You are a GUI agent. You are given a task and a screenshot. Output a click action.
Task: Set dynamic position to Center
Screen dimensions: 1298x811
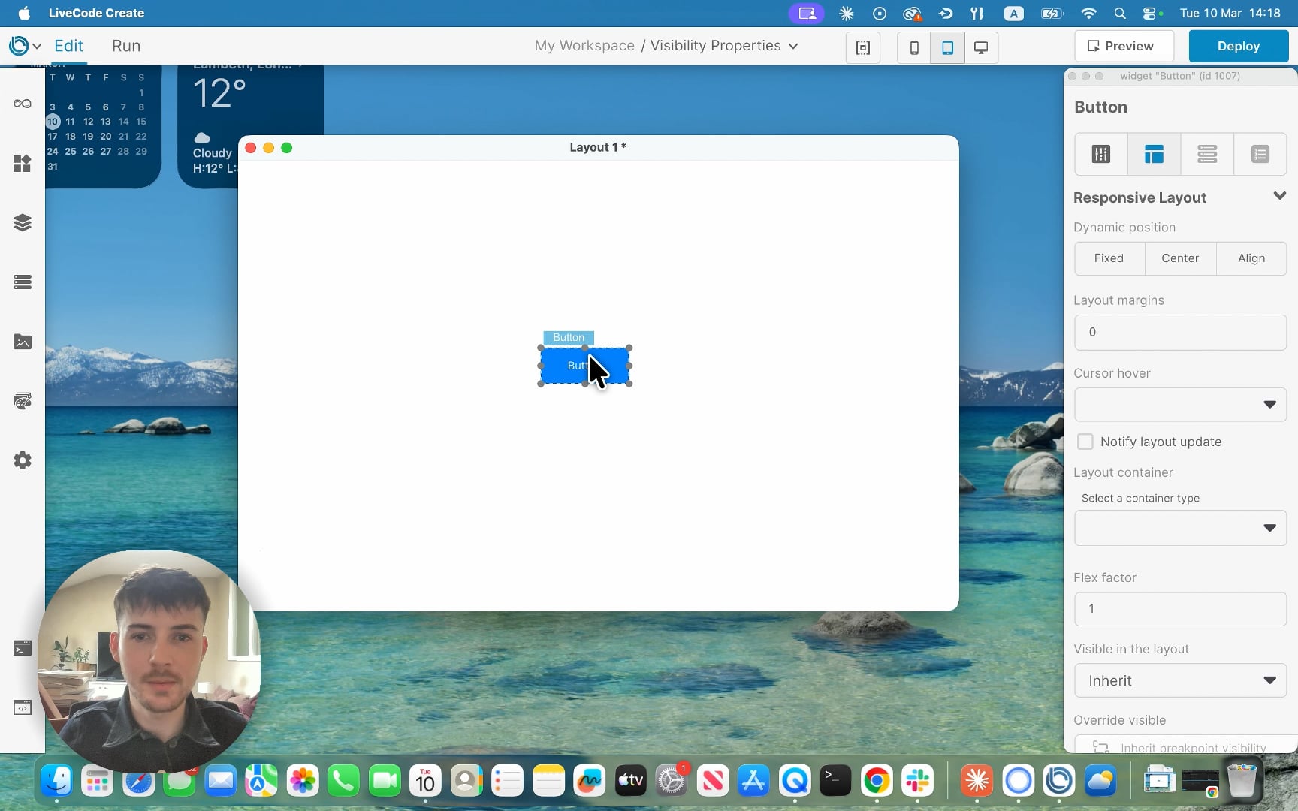pos(1179,258)
